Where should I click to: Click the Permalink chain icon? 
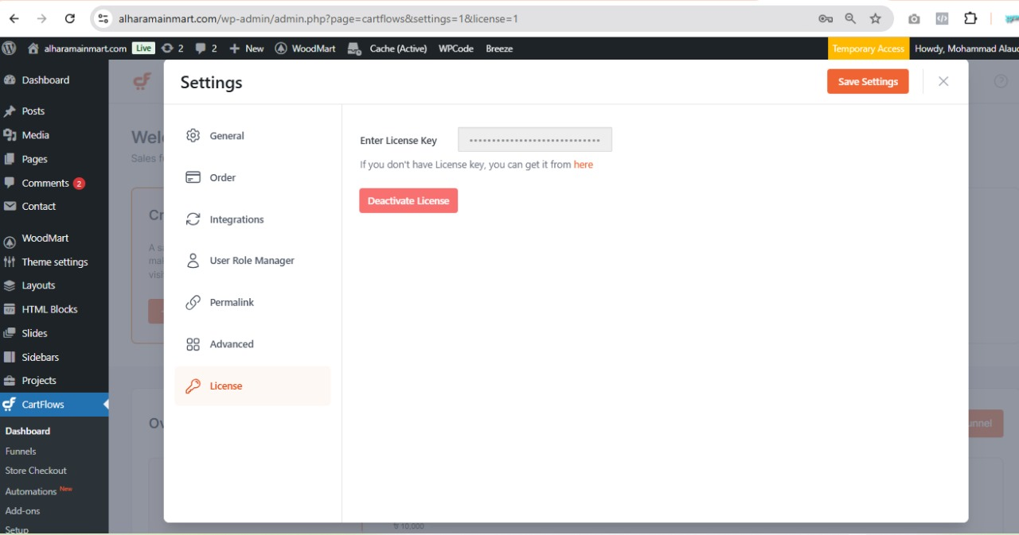click(x=193, y=302)
